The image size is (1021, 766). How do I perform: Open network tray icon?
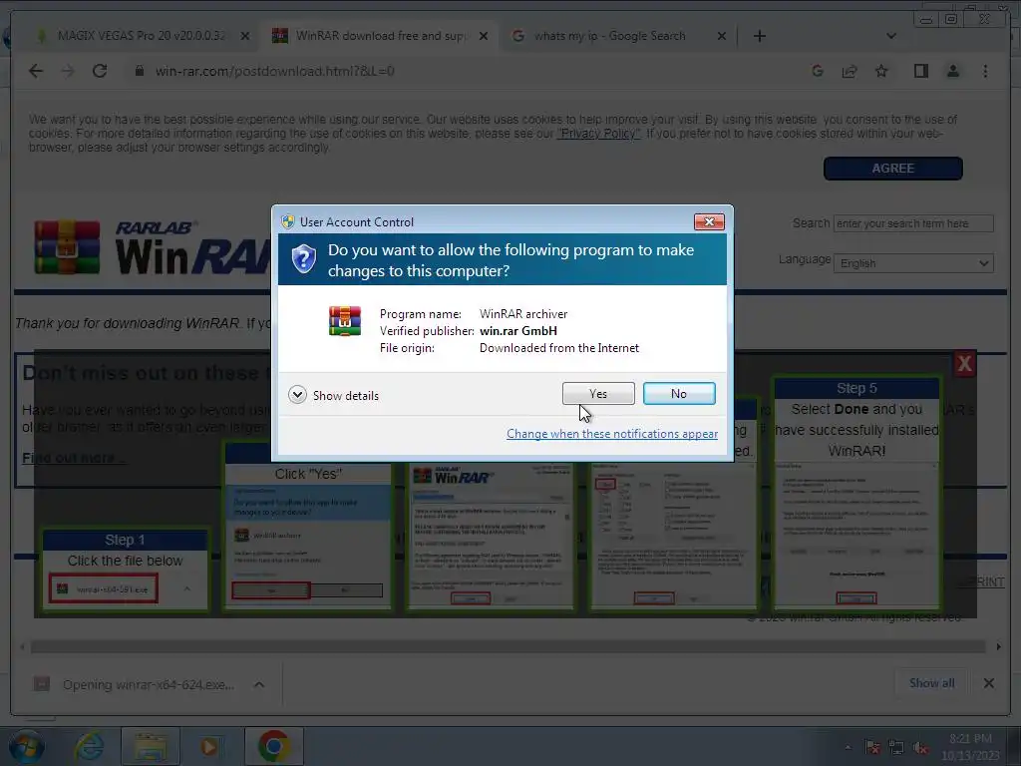[x=896, y=748]
